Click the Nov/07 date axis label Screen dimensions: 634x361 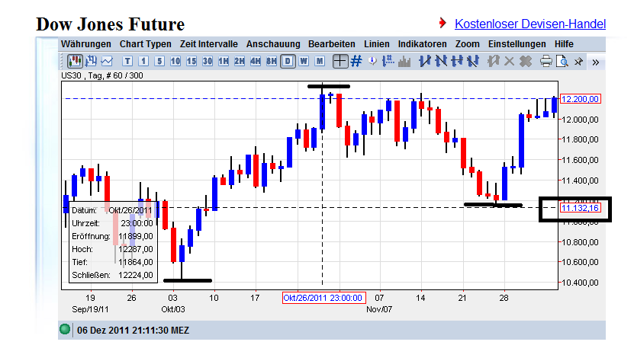pos(379,309)
